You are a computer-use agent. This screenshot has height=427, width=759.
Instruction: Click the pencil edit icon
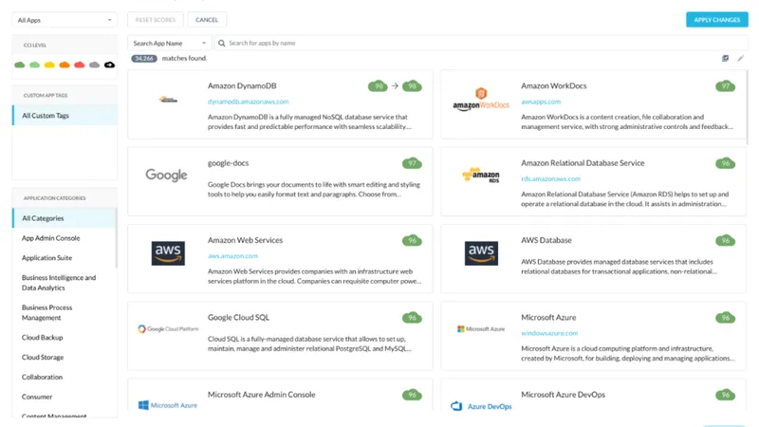[x=741, y=58]
